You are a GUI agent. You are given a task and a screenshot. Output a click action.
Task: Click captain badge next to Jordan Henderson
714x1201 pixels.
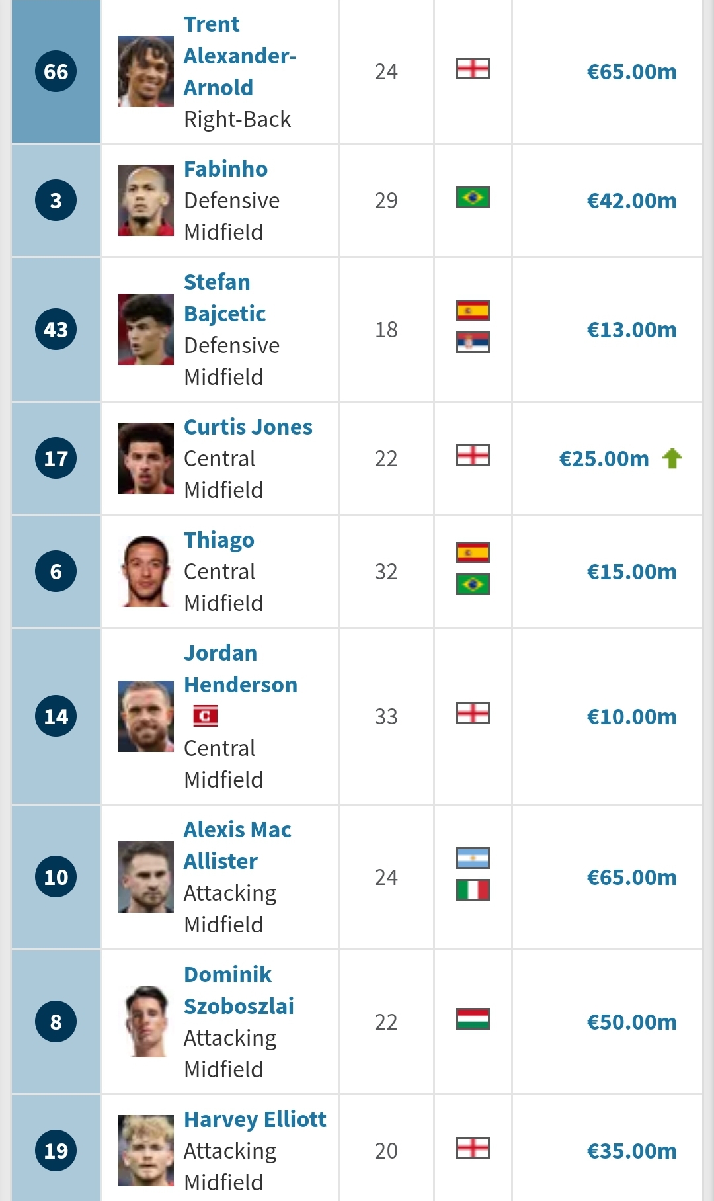[x=205, y=716]
